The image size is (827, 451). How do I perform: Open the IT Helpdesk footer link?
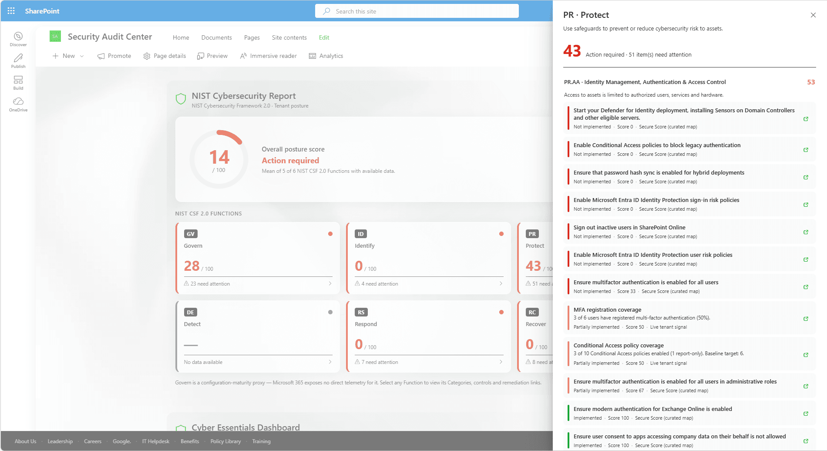click(x=155, y=441)
